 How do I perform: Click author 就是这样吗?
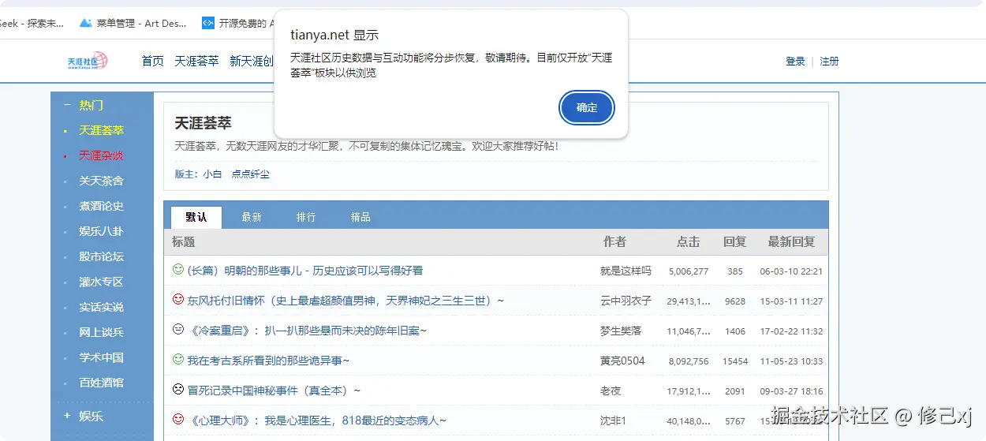(x=626, y=271)
